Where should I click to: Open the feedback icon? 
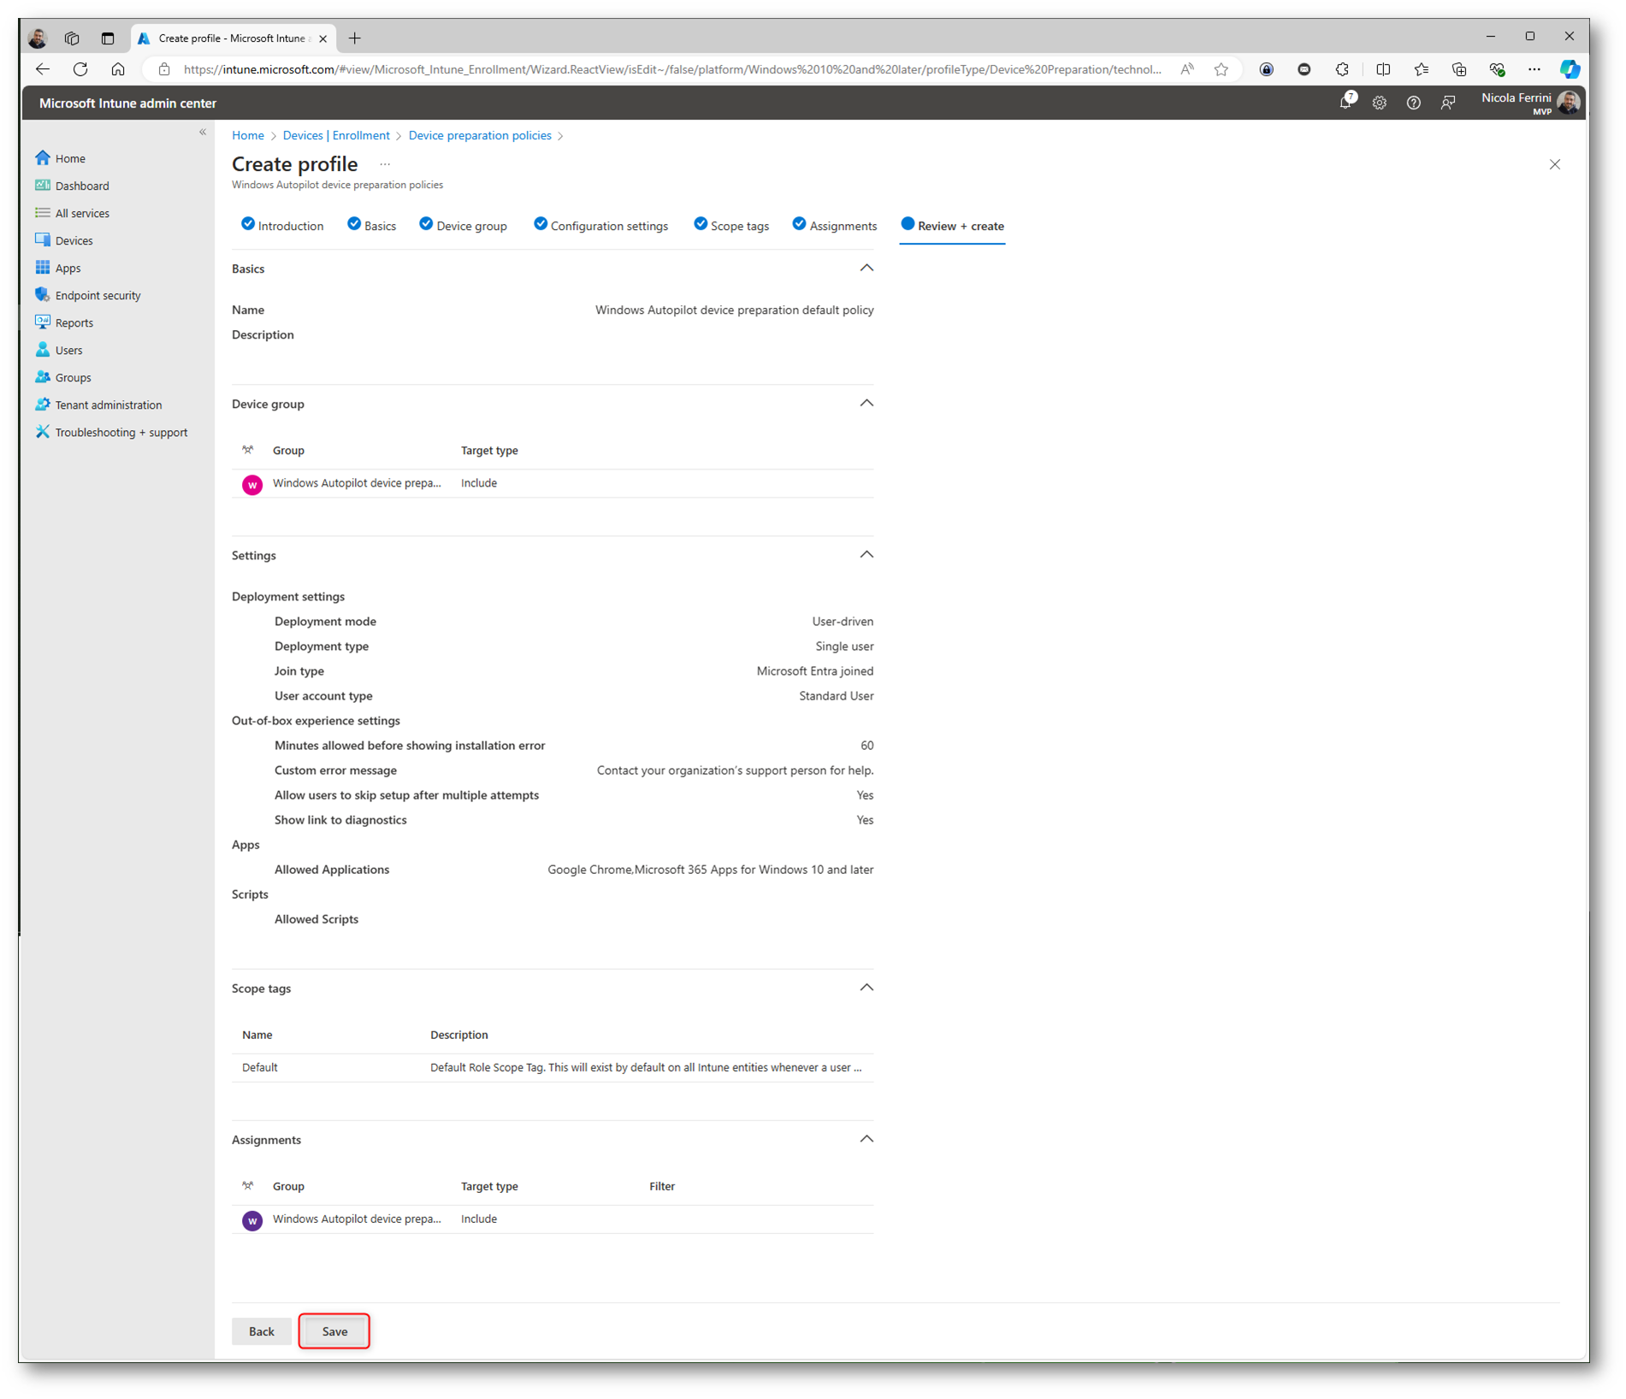(x=1448, y=103)
